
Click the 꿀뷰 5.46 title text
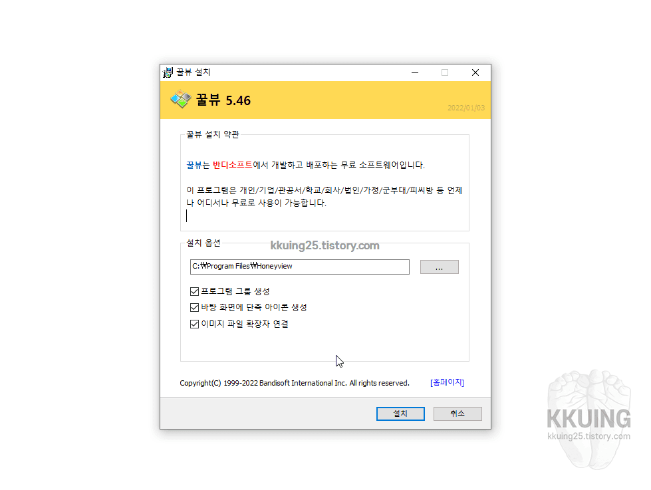pyautogui.click(x=223, y=100)
